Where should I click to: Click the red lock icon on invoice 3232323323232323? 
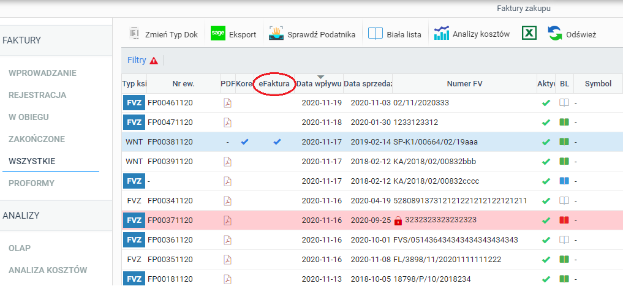(x=398, y=221)
